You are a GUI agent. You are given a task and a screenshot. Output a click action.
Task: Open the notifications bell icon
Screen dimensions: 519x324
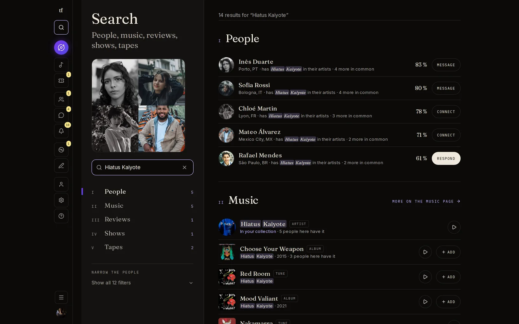click(61, 131)
